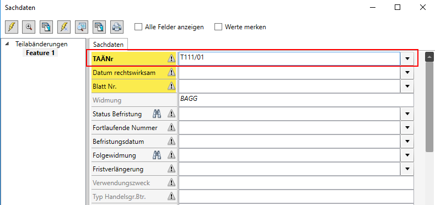Click the lightning bolt with star icon

point(64,27)
